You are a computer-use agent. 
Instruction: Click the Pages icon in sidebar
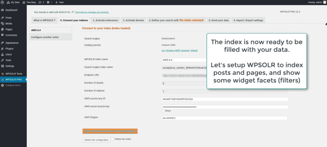(3, 29)
